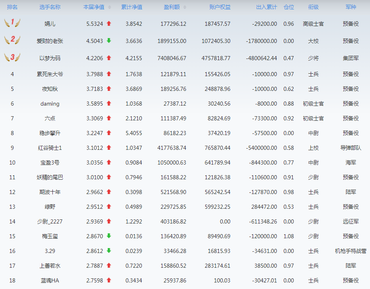The height and width of the screenshot is (289, 370).
Task: Sort by 本届净值 header text
Action: 94,7
